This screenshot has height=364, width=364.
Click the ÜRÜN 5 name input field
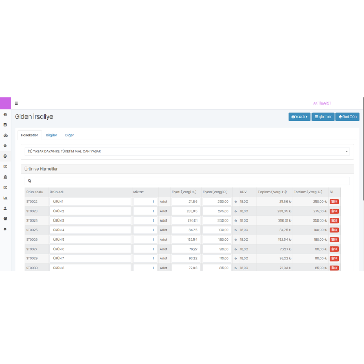tap(90, 240)
